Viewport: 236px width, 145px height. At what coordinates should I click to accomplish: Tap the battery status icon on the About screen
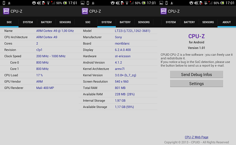tap(222, 3)
